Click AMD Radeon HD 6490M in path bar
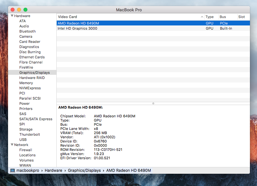 tap(128, 171)
